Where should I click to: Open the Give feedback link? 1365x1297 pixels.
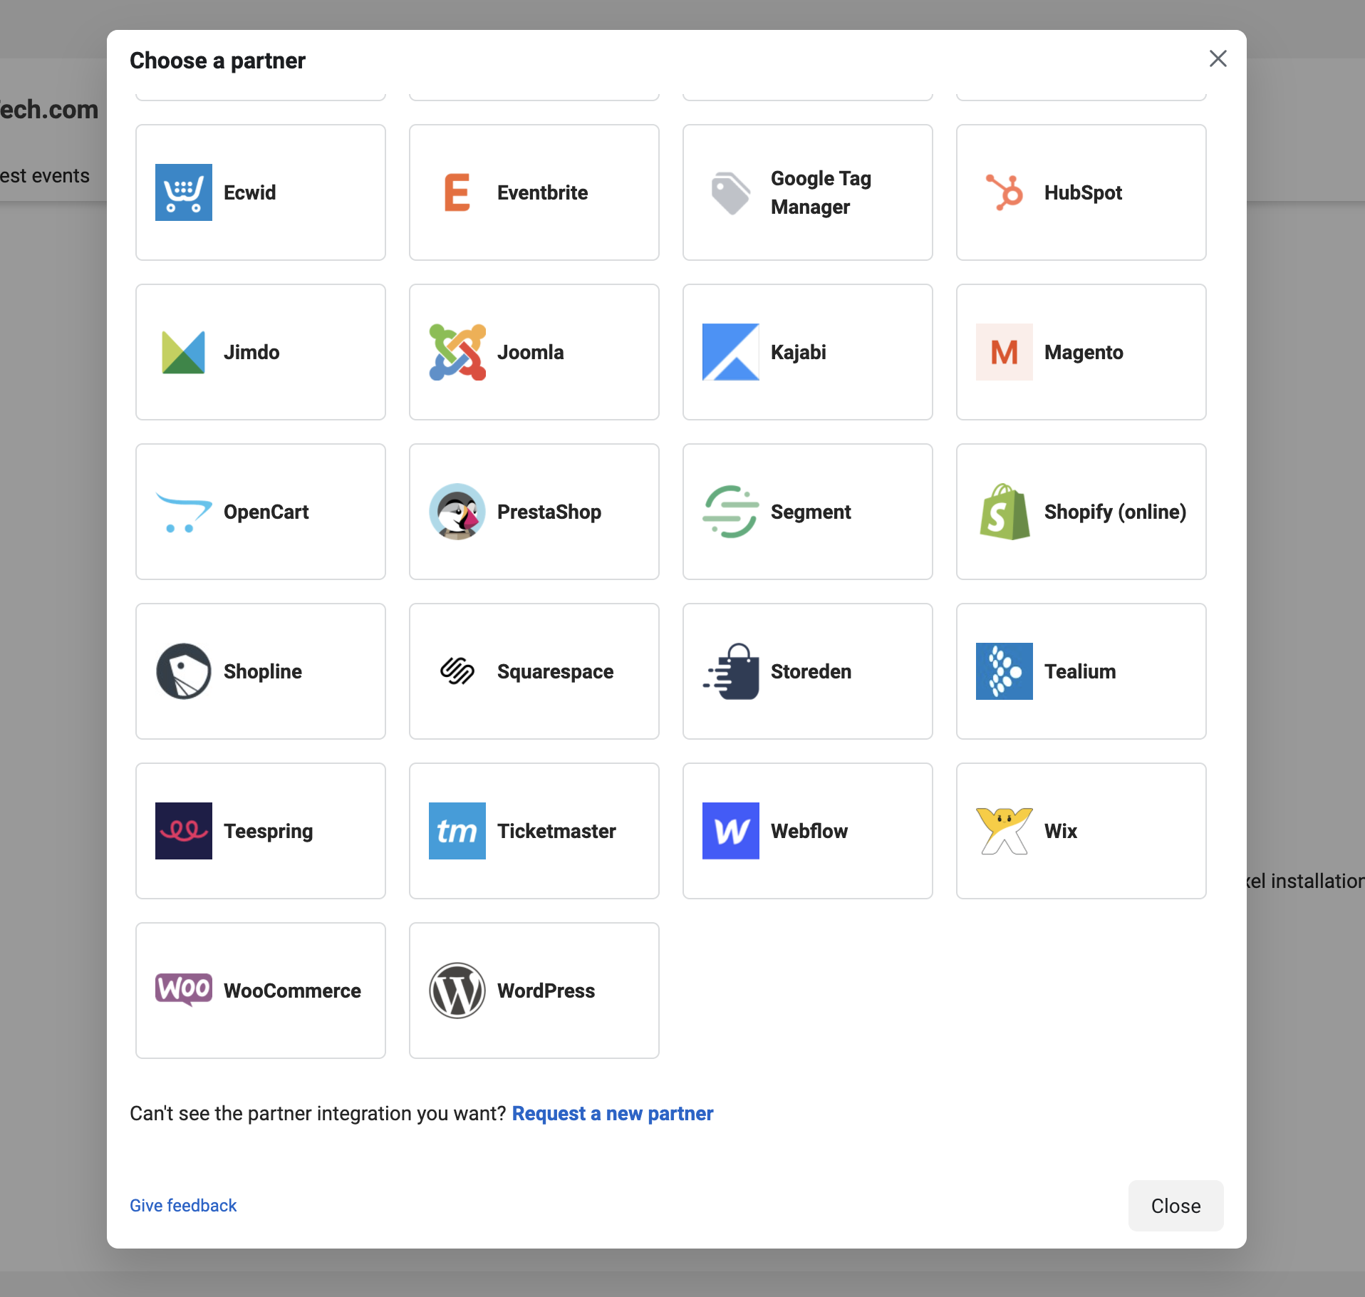tap(183, 1205)
